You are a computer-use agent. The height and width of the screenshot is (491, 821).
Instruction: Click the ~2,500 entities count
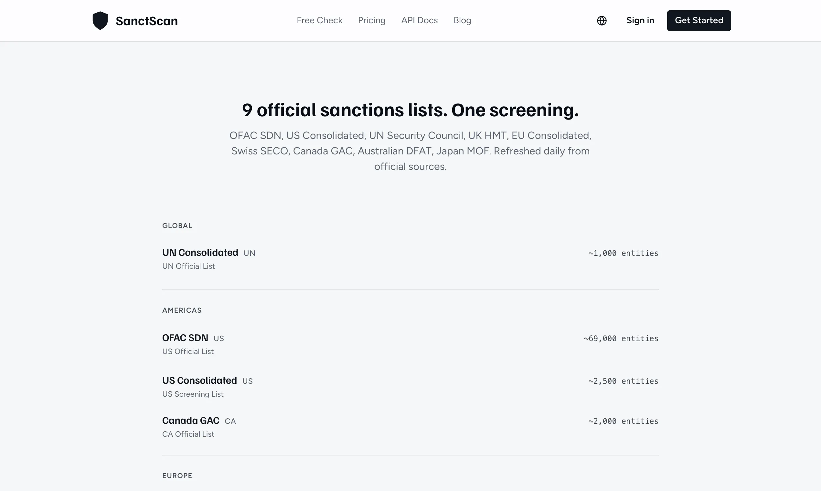coord(623,381)
